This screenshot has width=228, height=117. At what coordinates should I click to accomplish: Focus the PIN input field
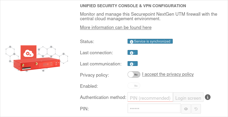point(154,108)
